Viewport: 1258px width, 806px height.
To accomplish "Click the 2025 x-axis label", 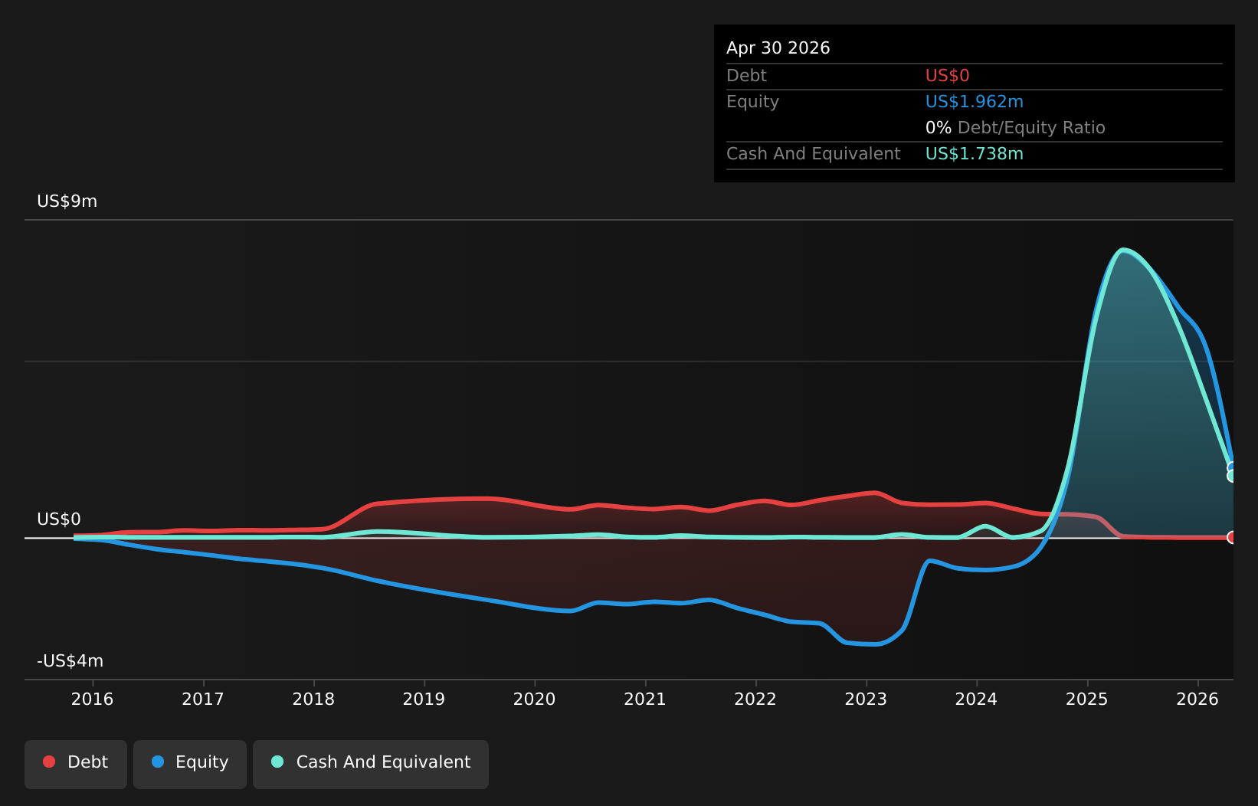I will tap(1087, 699).
